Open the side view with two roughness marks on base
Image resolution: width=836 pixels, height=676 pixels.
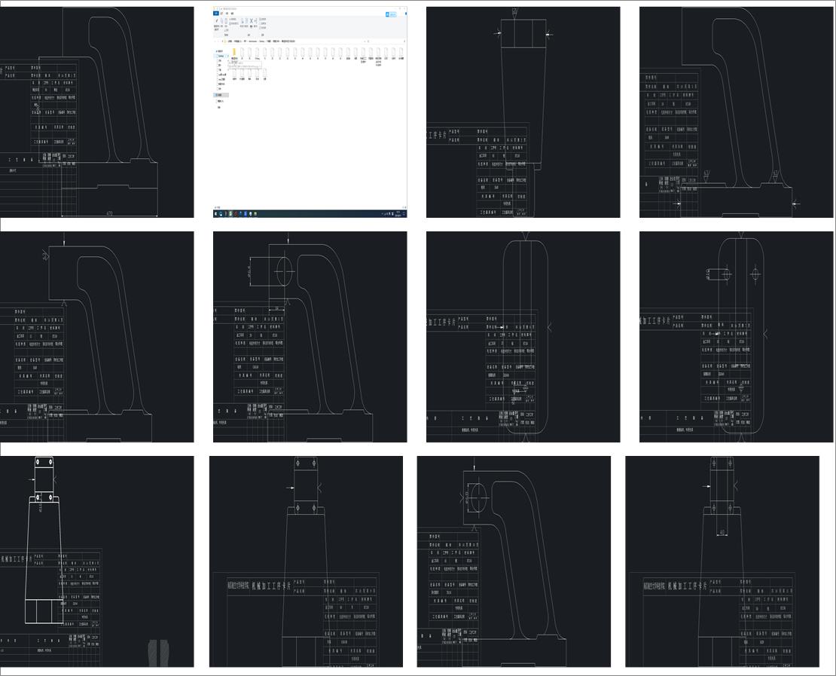737,112
